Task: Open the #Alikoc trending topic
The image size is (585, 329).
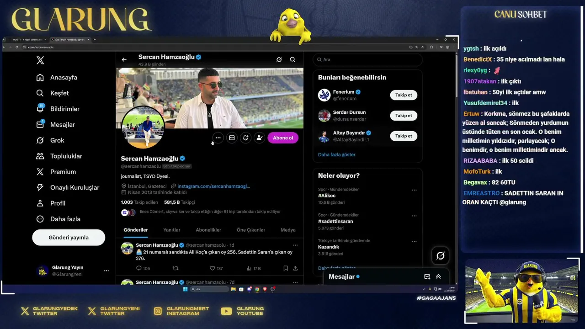Action: pos(327,196)
